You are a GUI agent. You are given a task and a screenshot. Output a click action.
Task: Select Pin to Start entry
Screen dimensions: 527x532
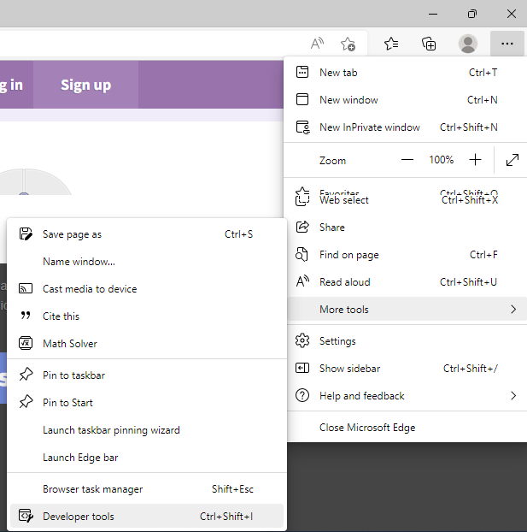147,402
